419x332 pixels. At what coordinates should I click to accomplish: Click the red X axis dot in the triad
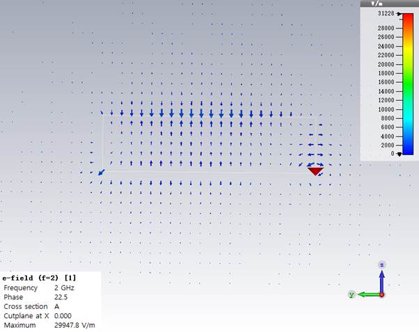[382, 294]
